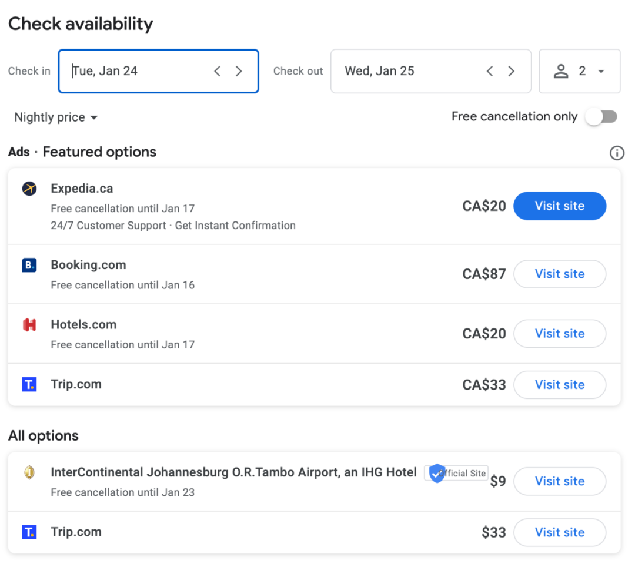
Task: Open the guest count dropdown
Action: tap(579, 71)
